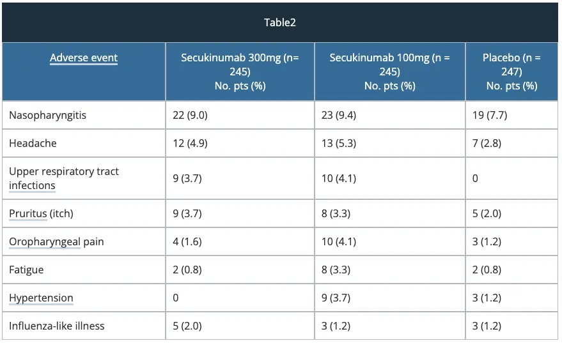Click the underlined Fatigue term
Viewport: 562px width, 343px height.
point(26,270)
